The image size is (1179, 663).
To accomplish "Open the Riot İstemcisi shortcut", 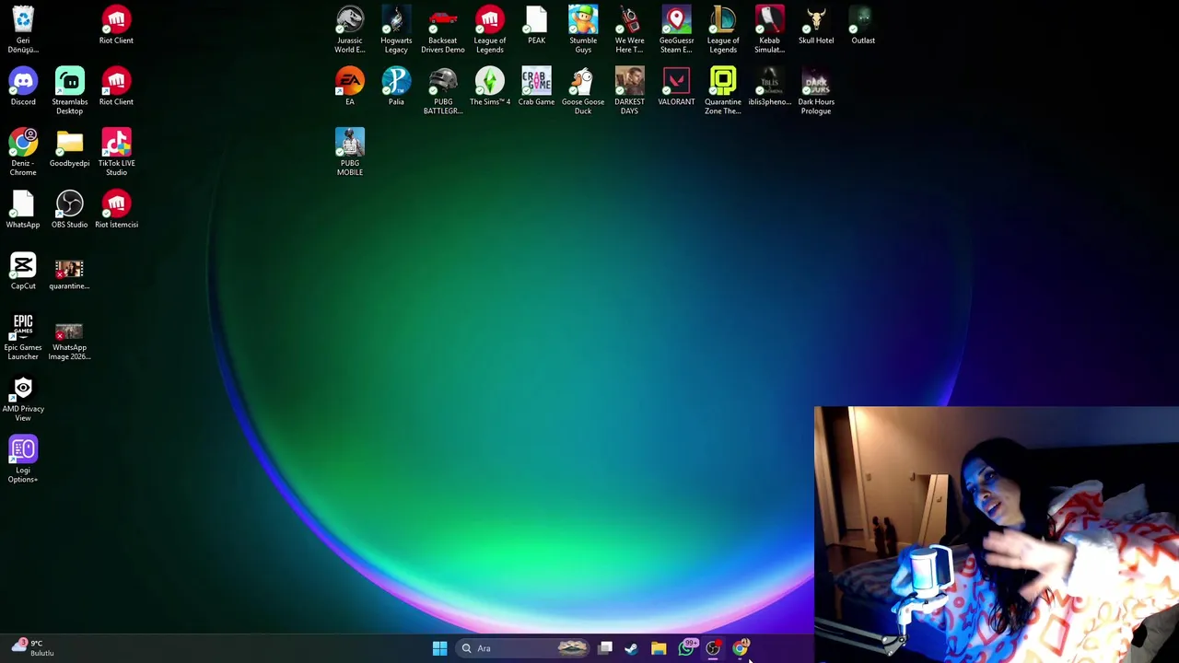I will [116, 209].
